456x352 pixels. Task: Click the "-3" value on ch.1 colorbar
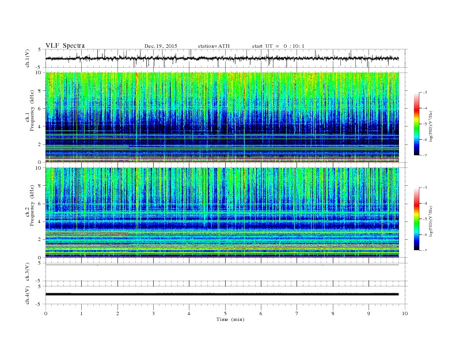point(425,93)
